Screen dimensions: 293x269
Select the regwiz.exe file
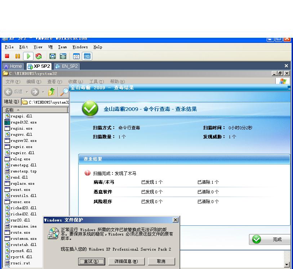point(18,147)
